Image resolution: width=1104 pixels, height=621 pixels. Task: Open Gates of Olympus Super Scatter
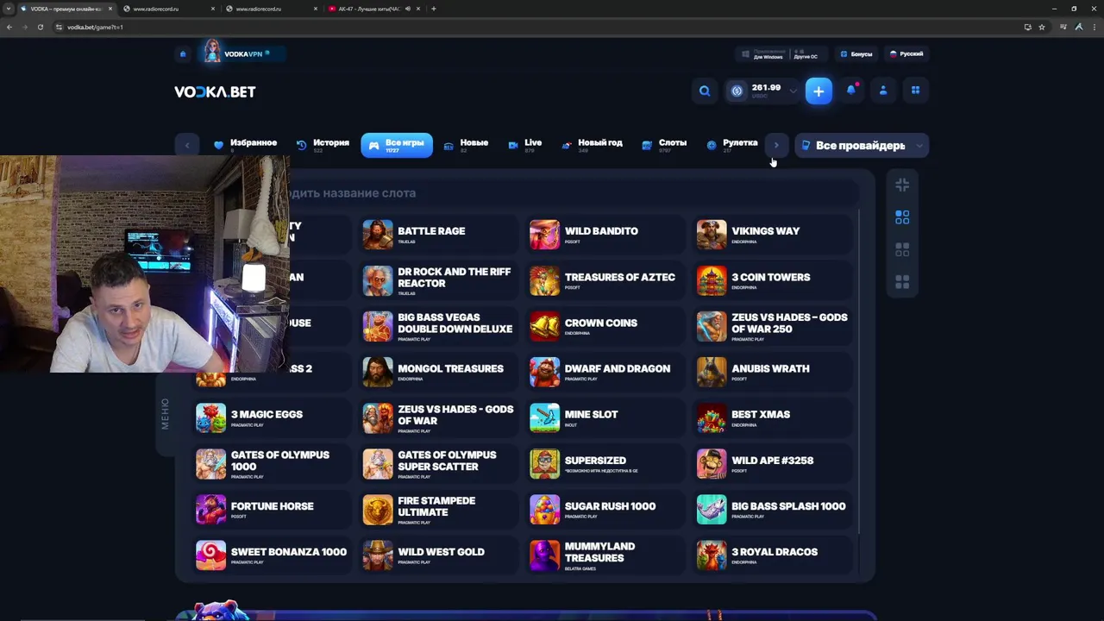click(437, 464)
